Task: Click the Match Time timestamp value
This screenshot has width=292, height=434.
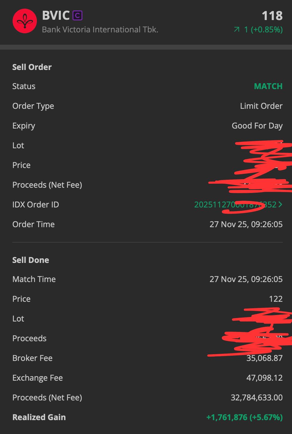Action: click(x=246, y=279)
